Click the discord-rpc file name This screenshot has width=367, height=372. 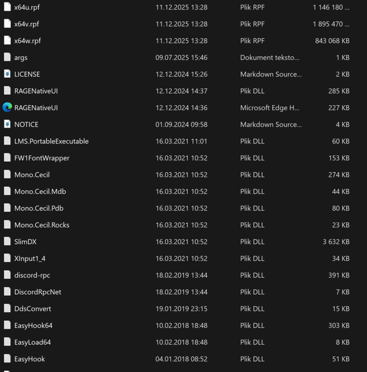[32, 275]
